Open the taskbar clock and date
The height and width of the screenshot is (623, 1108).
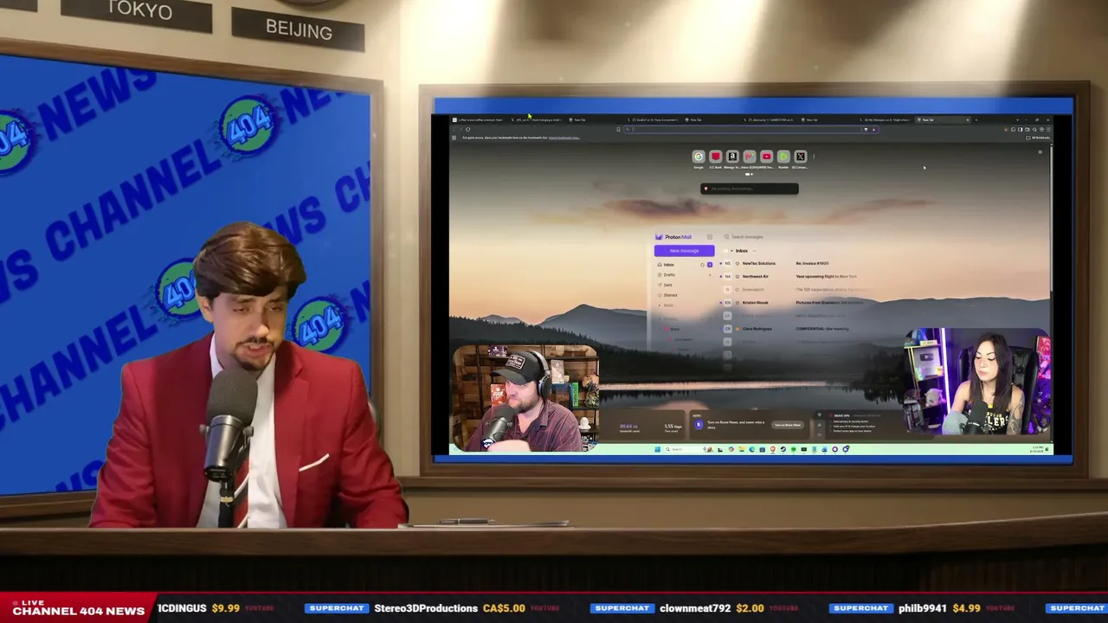pos(1036,449)
